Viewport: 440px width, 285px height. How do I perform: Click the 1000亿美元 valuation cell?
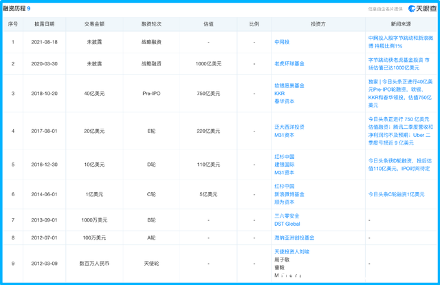pos(208,64)
